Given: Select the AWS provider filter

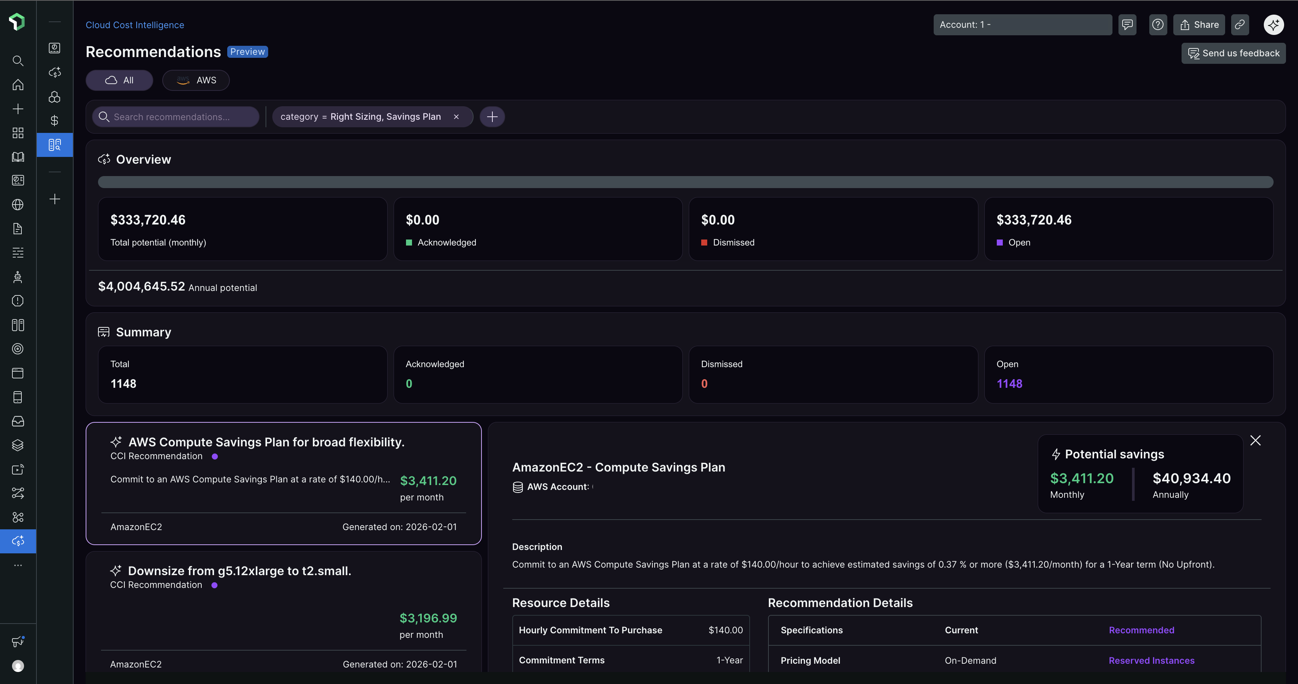Looking at the screenshot, I should [196, 80].
